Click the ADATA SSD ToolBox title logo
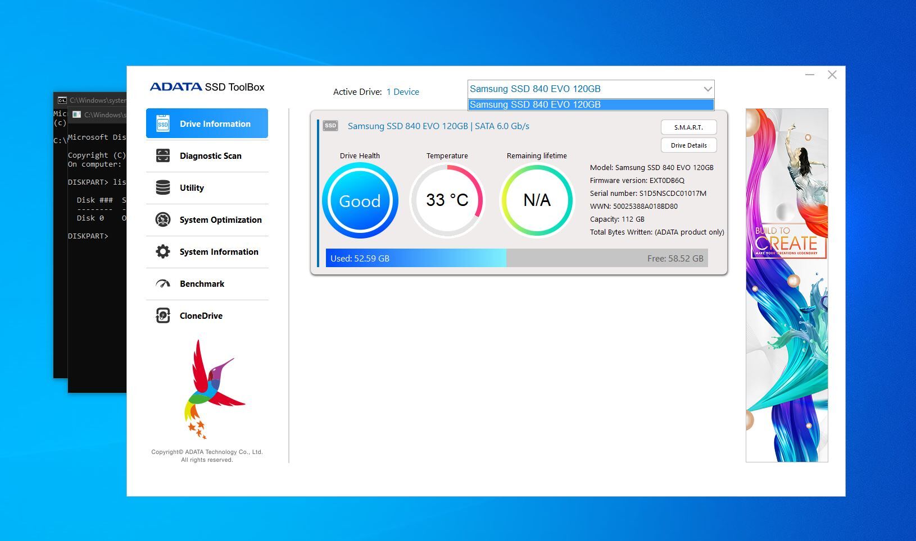This screenshot has width=916, height=541. pyautogui.click(x=207, y=87)
